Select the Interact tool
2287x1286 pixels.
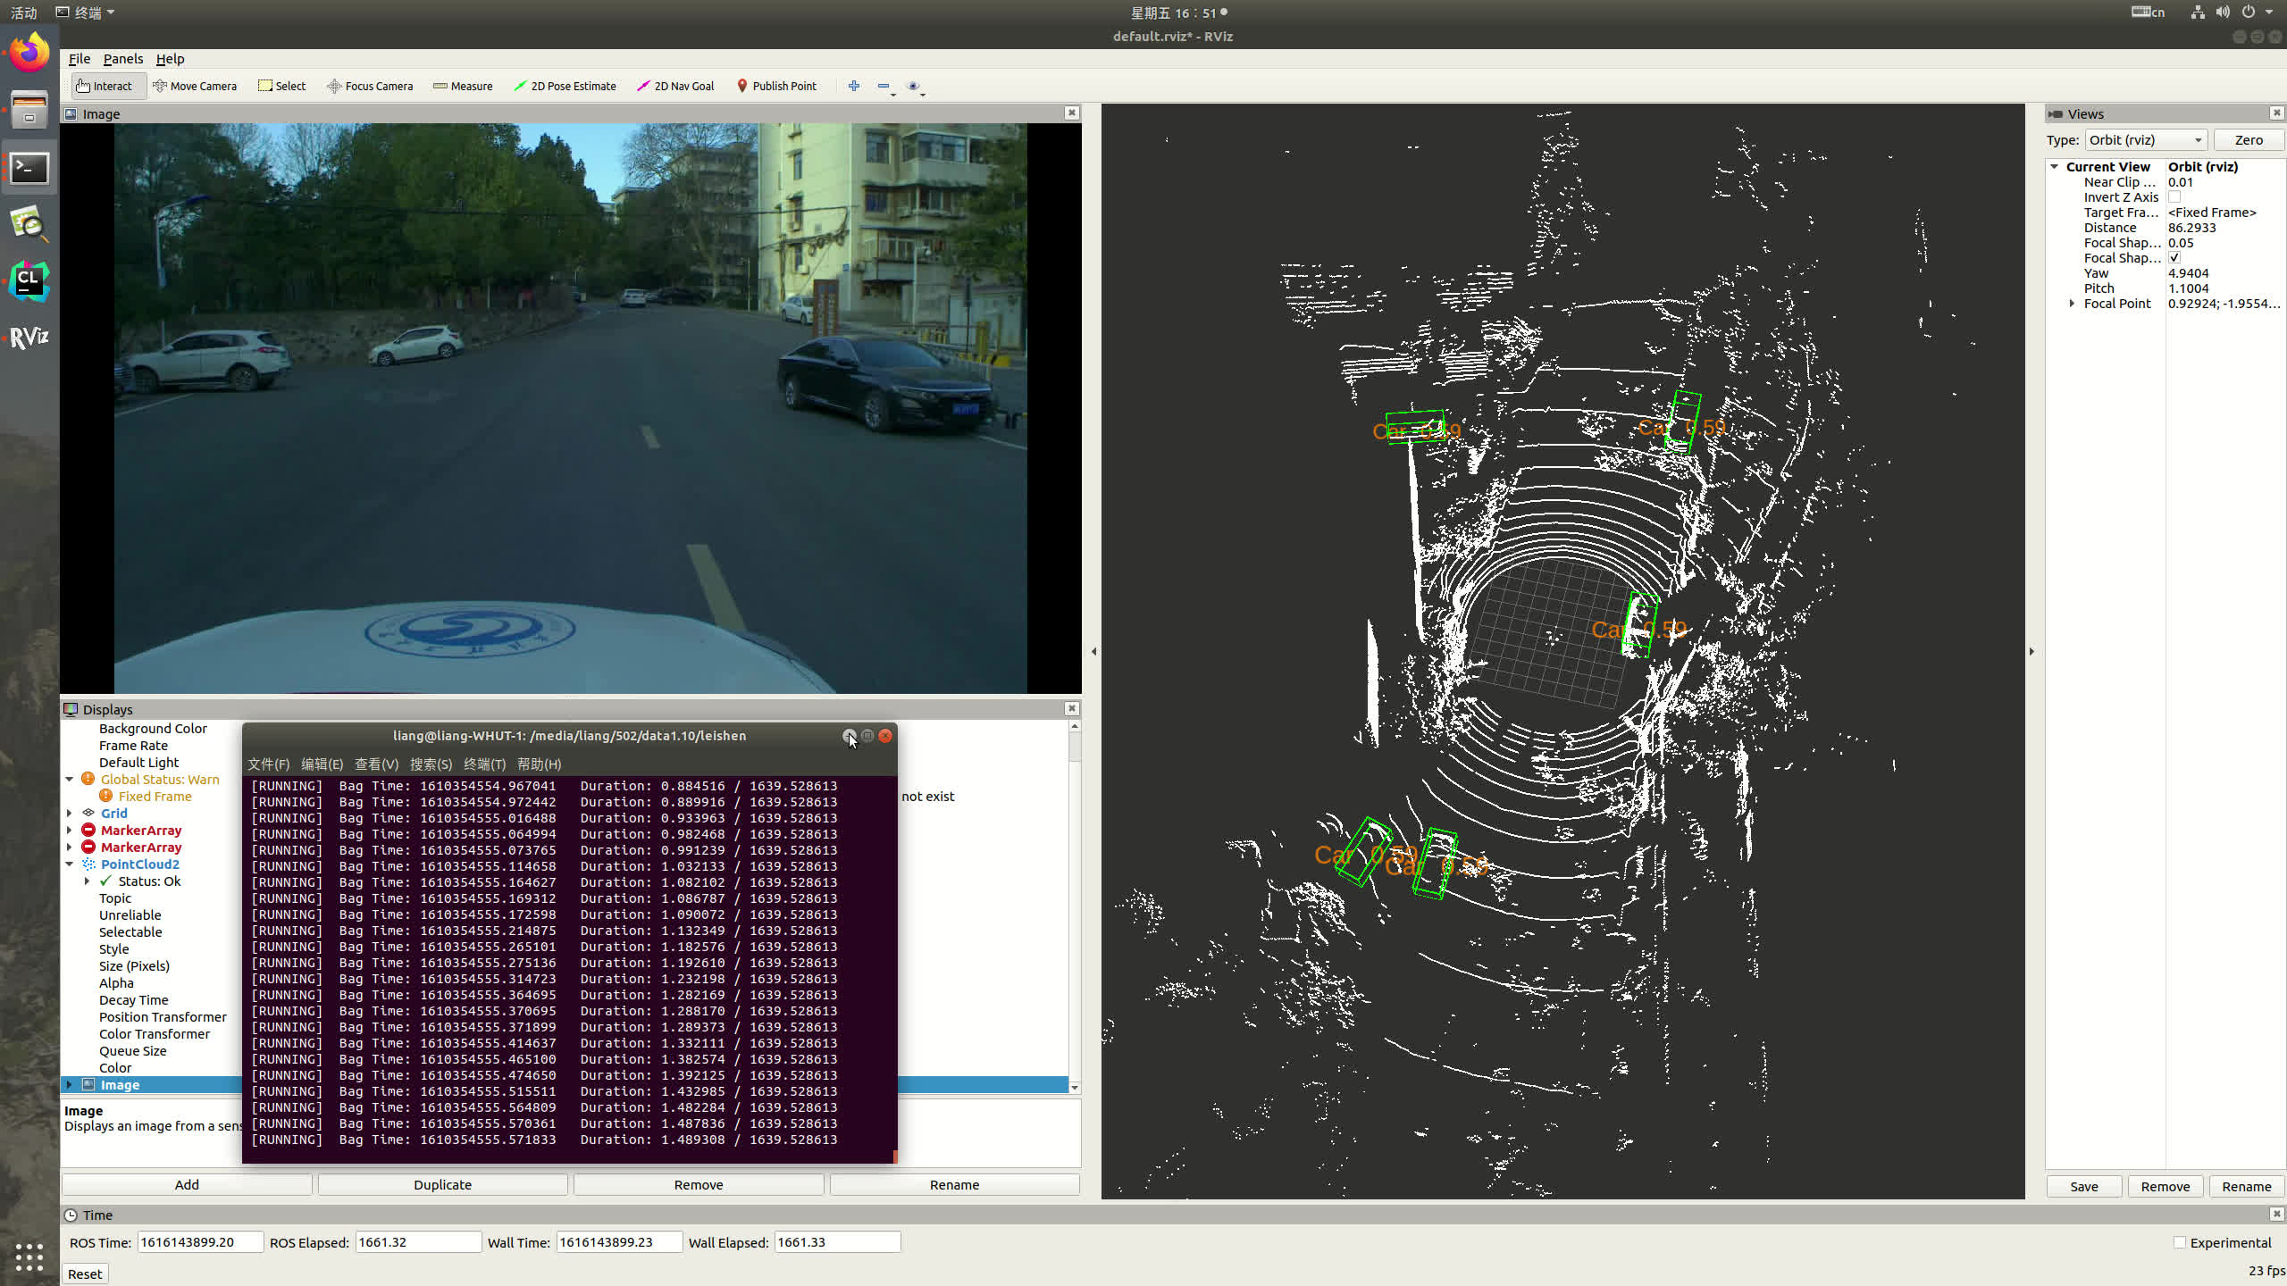pos(105,86)
